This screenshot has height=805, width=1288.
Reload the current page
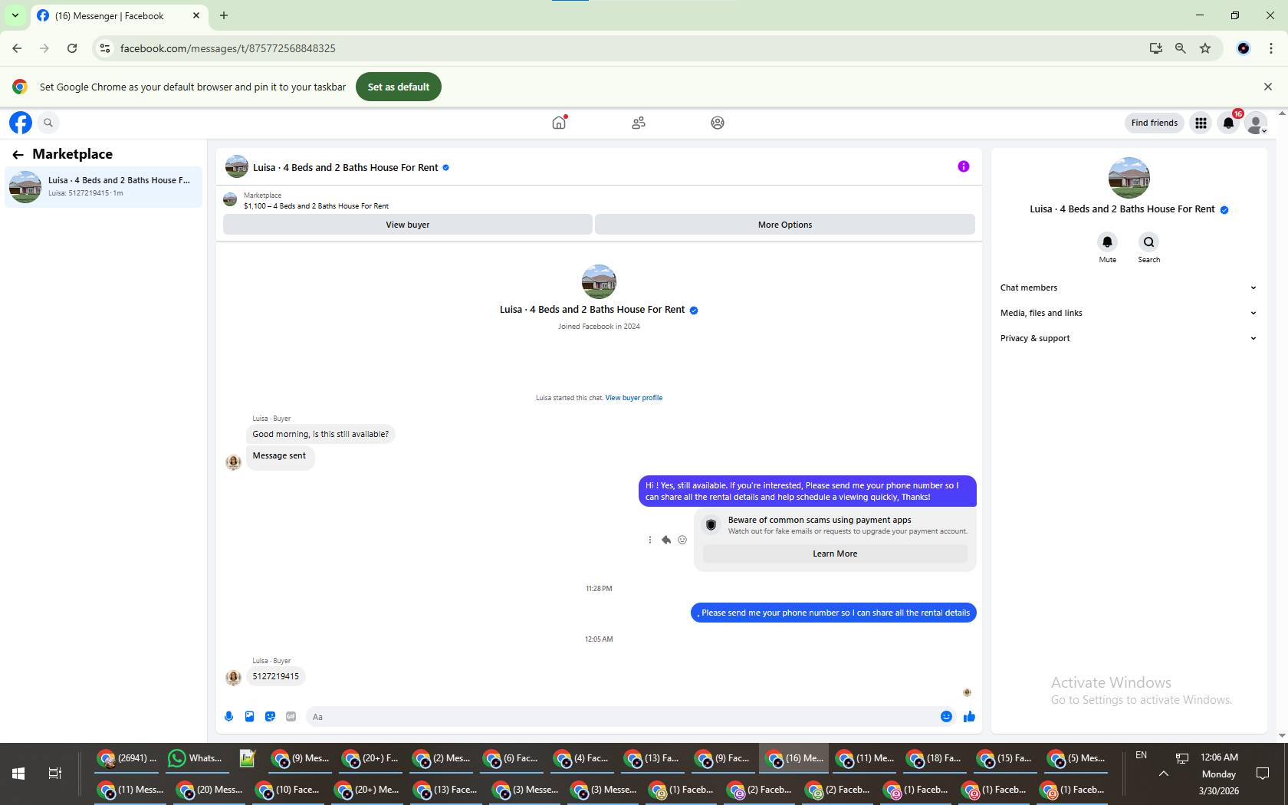coord(72,48)
